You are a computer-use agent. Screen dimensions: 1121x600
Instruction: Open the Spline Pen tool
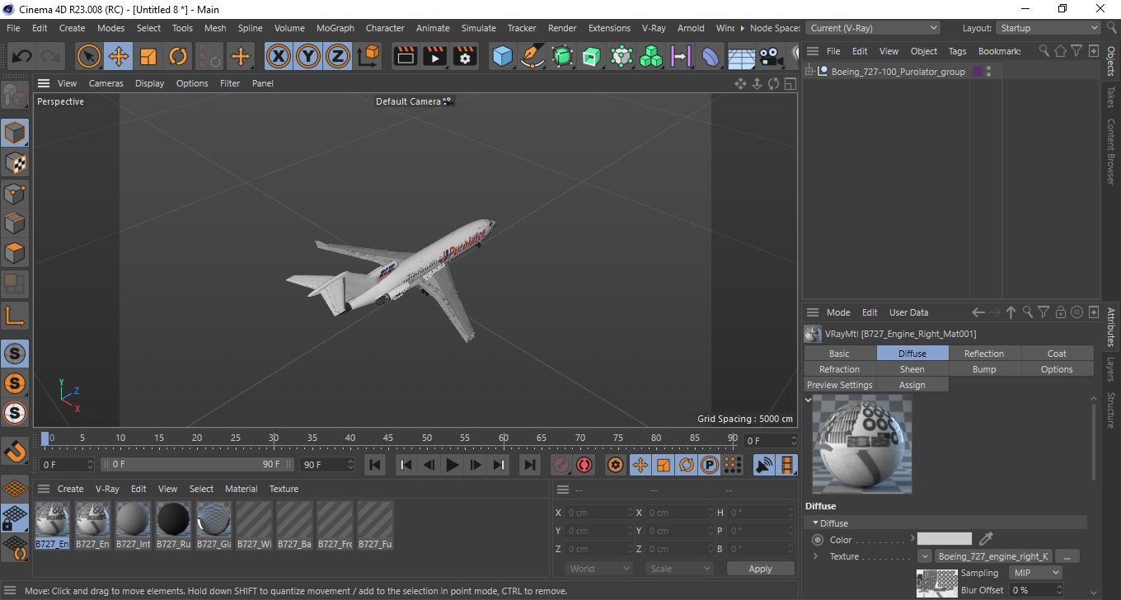(x=532, y=57)
